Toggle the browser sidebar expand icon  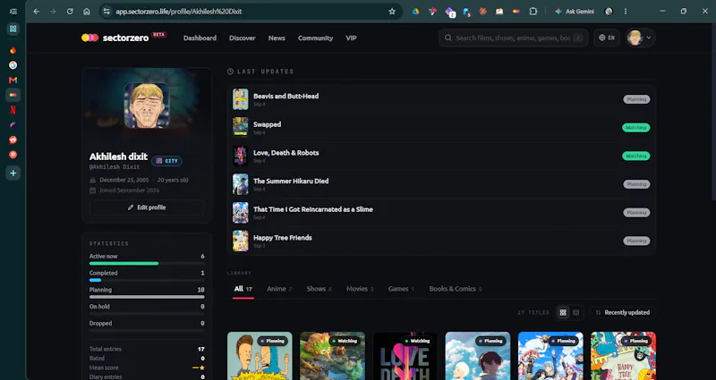point(13,12)
